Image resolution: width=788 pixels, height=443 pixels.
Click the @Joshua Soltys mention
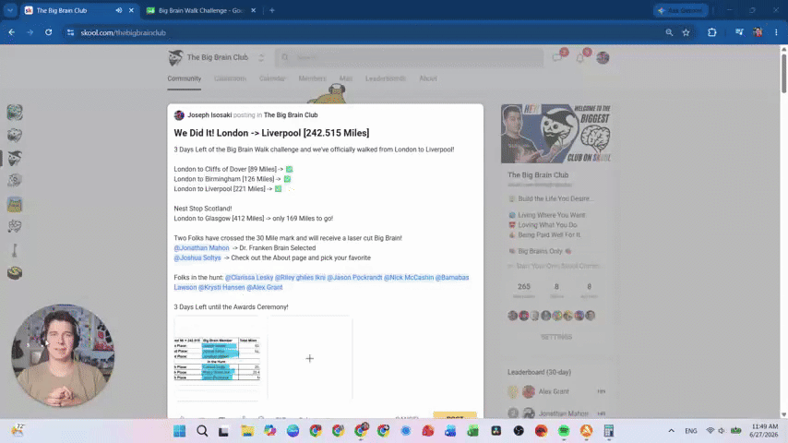coord(197,257)
